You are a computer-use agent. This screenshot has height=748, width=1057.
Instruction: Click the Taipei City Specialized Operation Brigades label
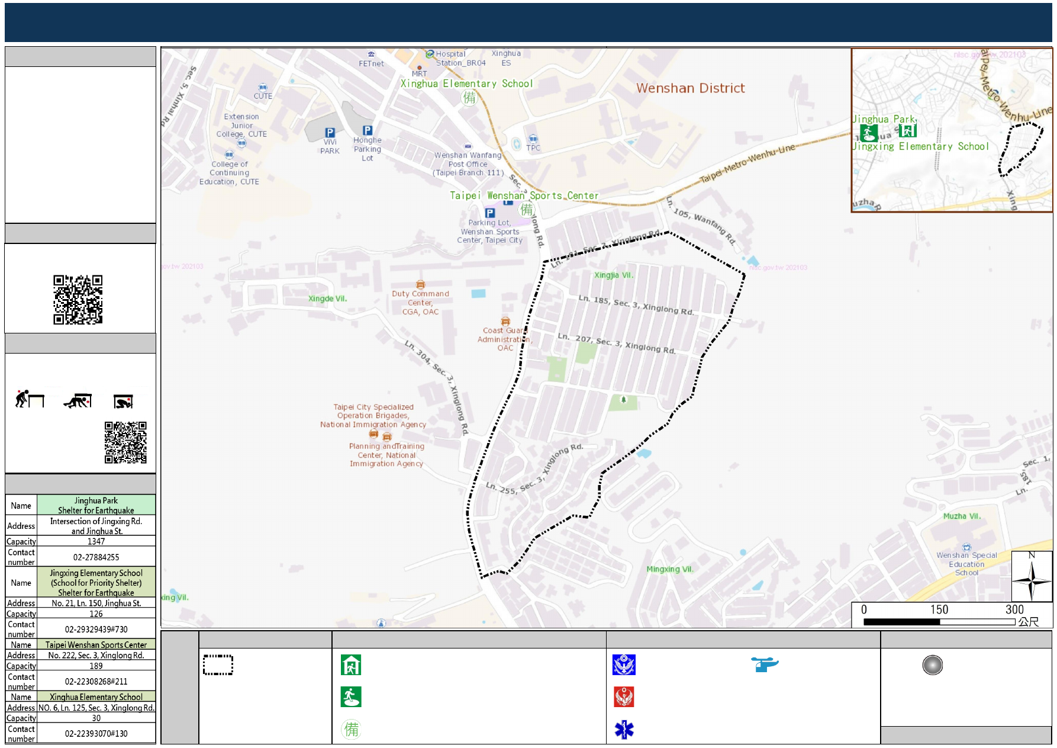(373, 416)
